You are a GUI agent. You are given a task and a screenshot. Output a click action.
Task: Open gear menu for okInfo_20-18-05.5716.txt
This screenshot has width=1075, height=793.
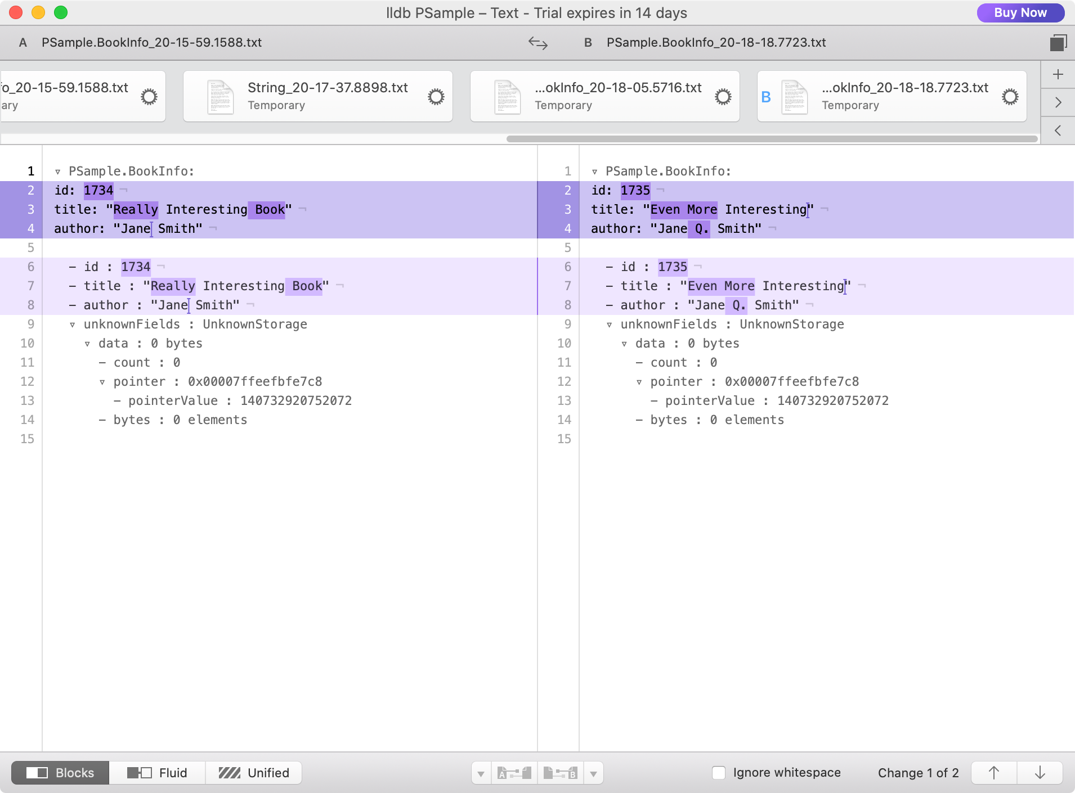723,97
